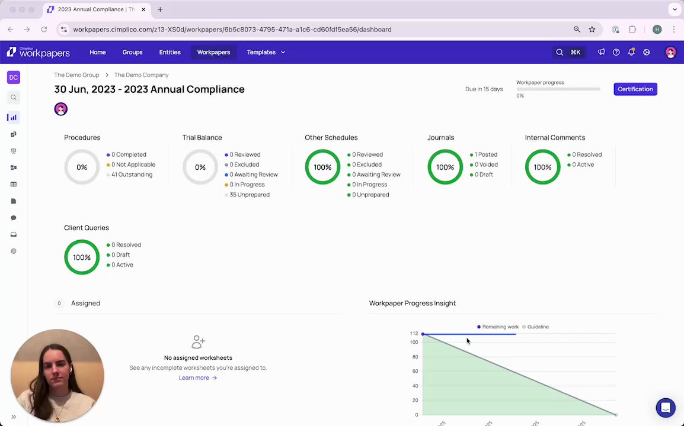The width and height of the screenshot is (684, 426).
Task: Open the notifications bell icon
Action: pos(631,52)
